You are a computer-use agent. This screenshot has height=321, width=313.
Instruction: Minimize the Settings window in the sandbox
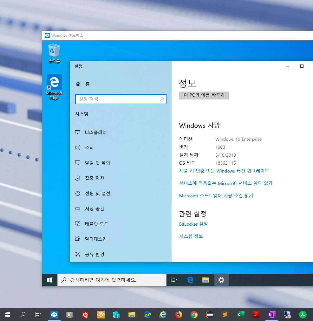click(x=287, y=66)
